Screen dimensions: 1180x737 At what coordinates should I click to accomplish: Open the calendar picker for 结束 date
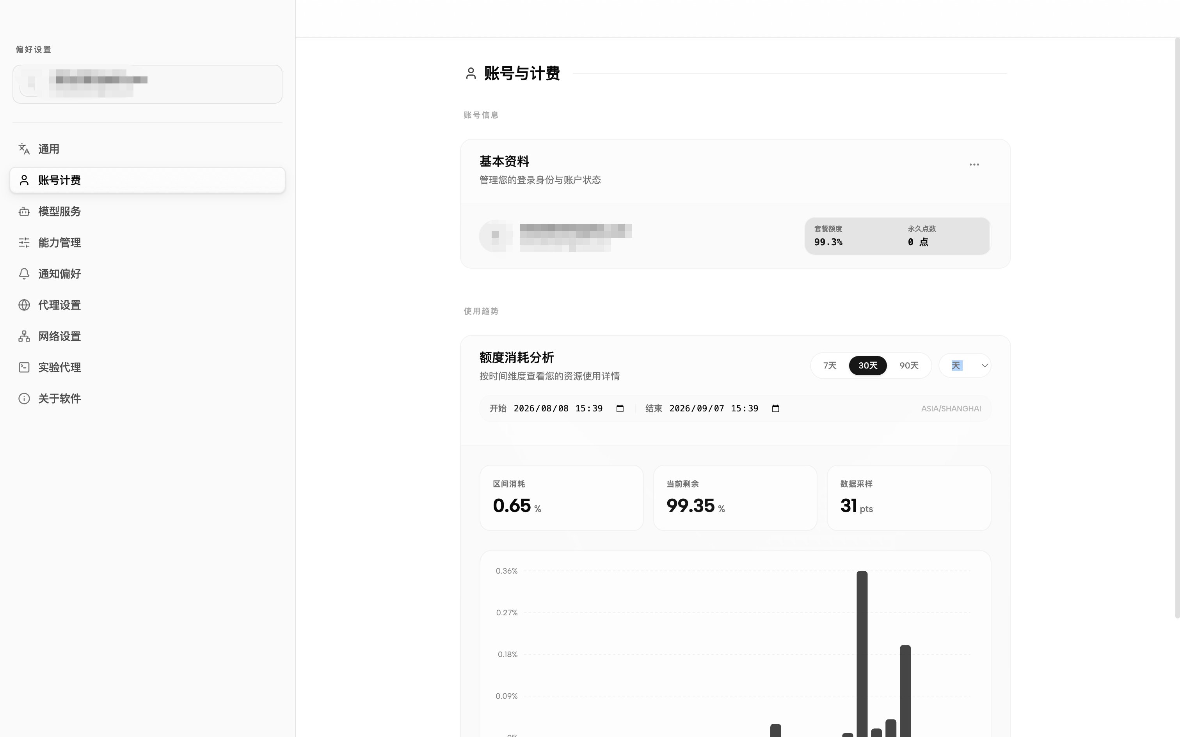coord(775,409)
